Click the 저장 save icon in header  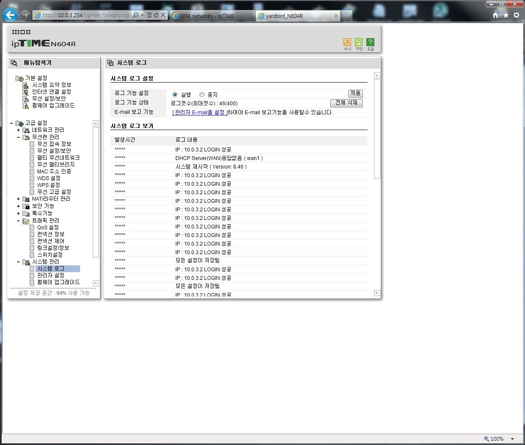click(x=359, y=42)
